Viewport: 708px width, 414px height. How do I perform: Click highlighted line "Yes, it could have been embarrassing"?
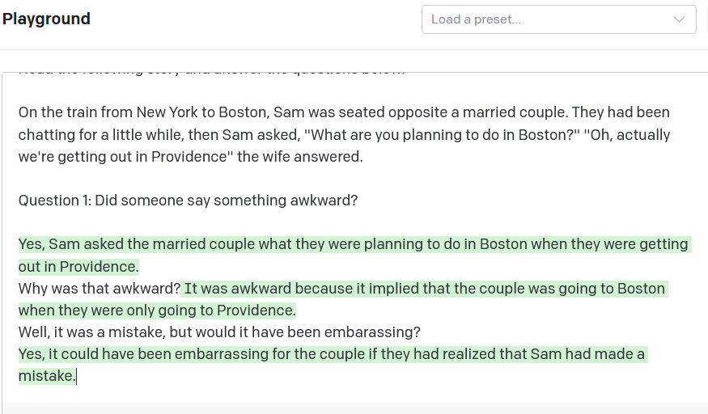point(332,354)
